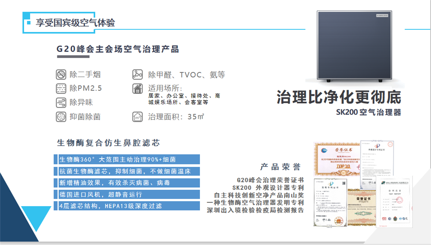Click the line 一种生物酶空气治理器发明专利
Screen dimensions: 431x245
(x=255, y=203)
